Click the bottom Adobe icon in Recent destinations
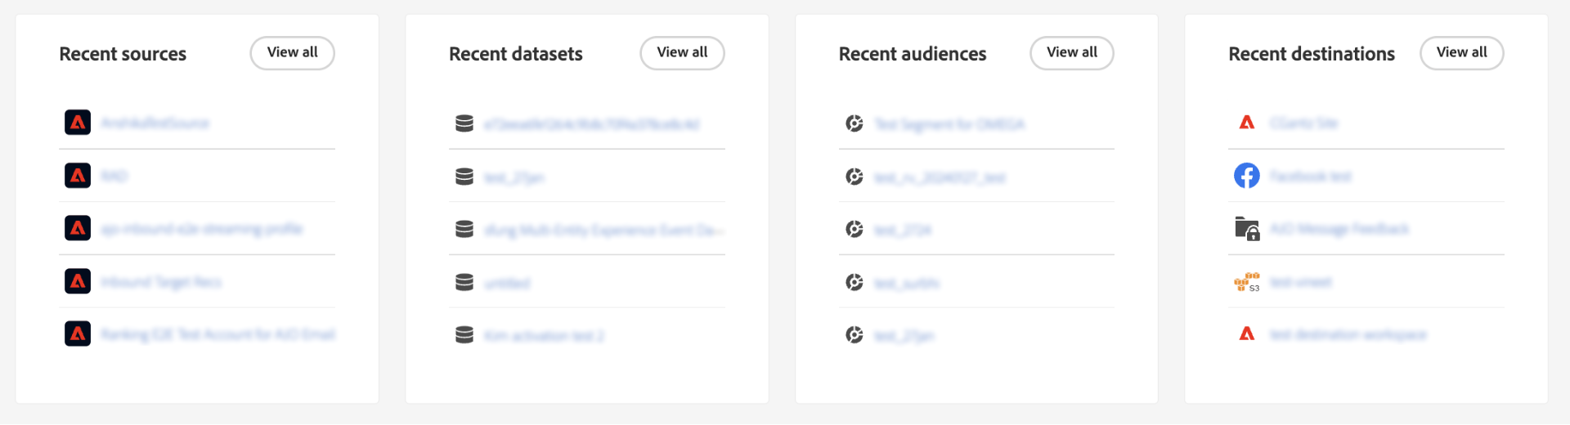Viewport: 1570px width, 425px height. pos(1246,333)
